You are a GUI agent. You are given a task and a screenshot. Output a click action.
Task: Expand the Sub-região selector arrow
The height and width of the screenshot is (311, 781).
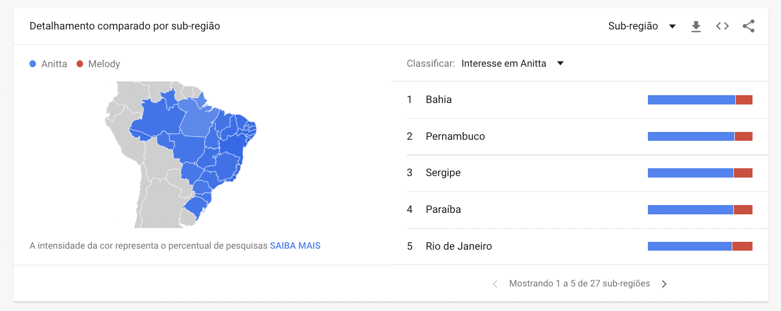pos(672,26)
